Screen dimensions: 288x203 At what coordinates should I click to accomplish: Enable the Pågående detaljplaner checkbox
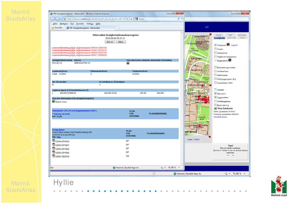click(215, 57)
